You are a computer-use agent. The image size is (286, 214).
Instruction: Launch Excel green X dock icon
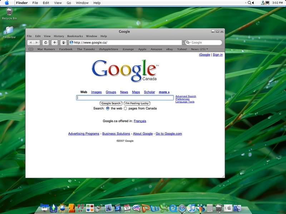pos(164,208)
